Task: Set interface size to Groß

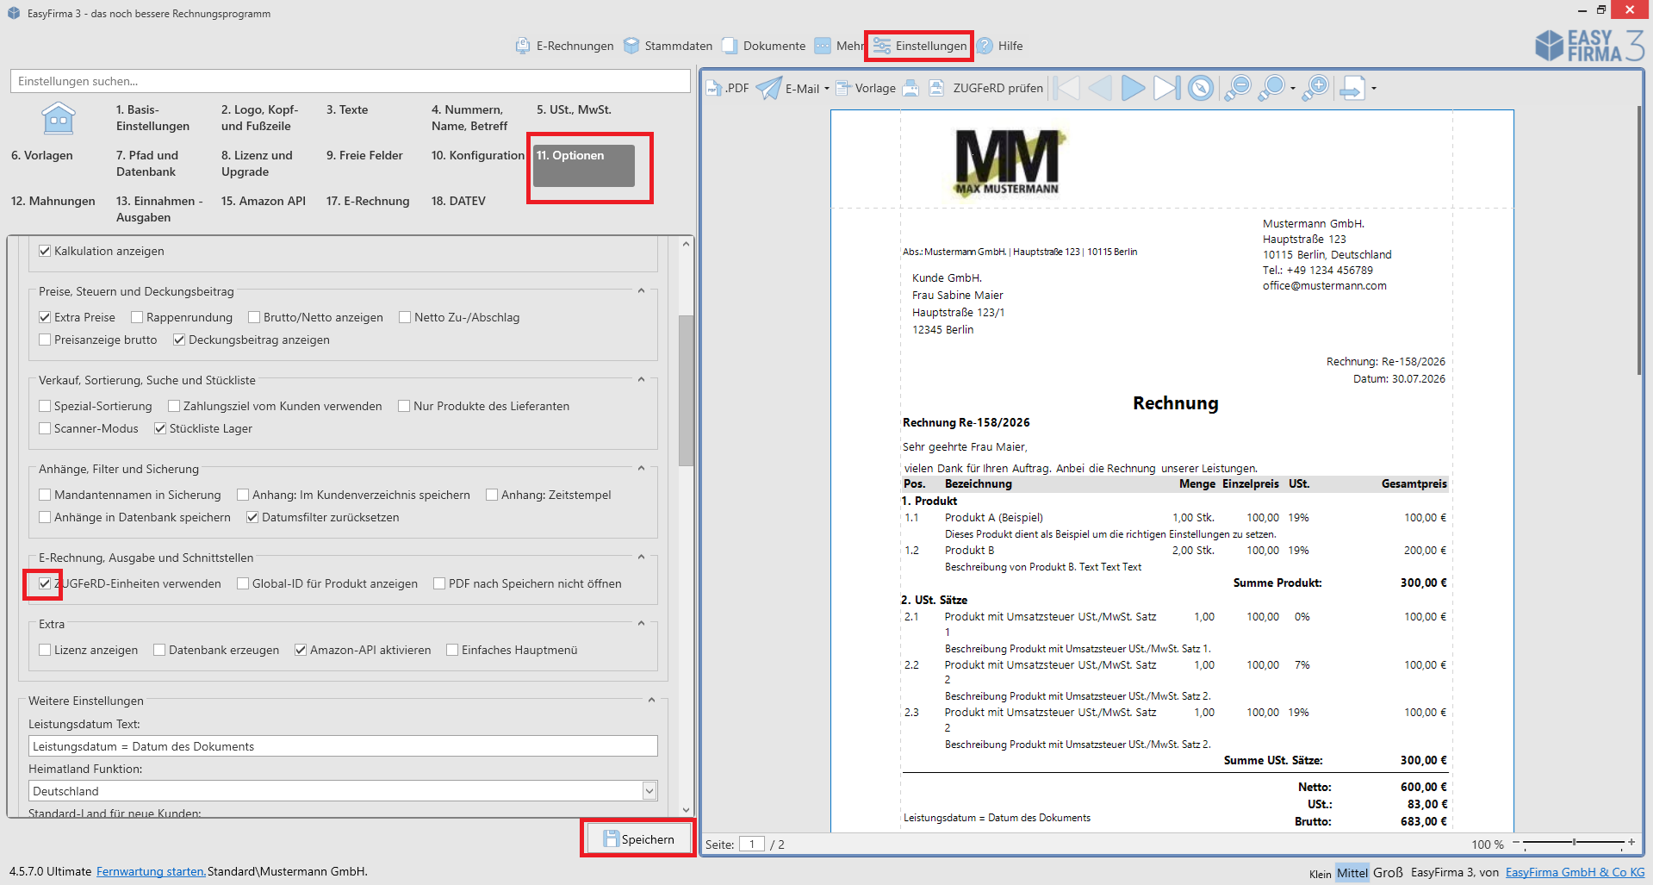Action: coord(1388,872)
